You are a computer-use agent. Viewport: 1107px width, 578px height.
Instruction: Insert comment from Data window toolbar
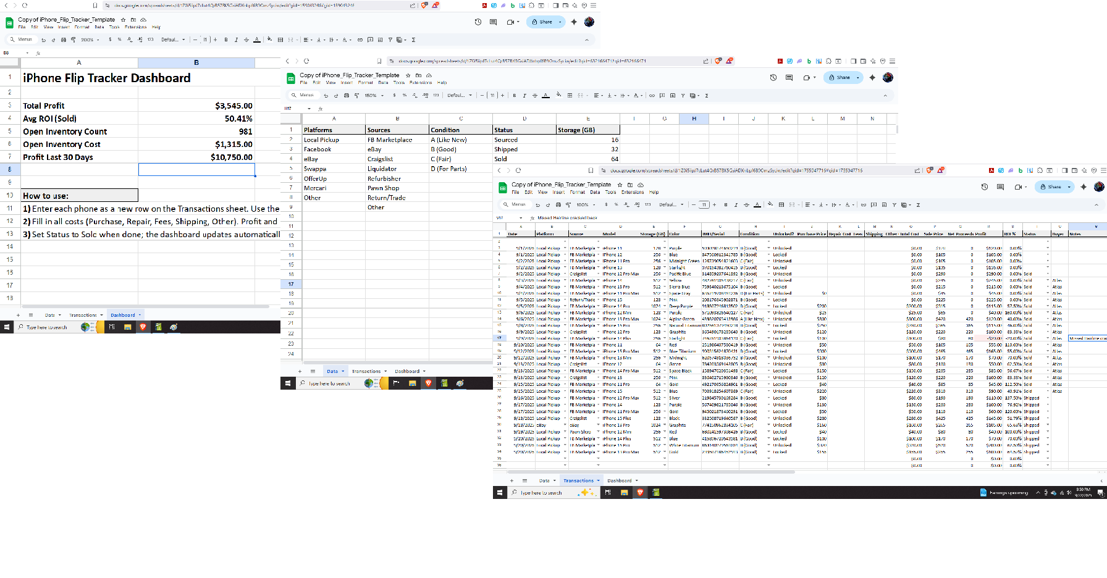(x=662, y=96)
